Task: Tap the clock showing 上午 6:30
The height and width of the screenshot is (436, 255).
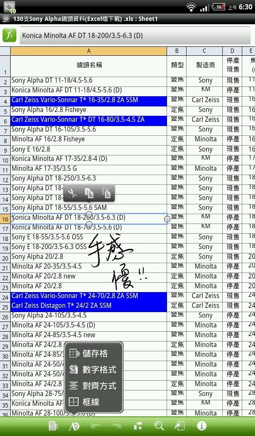Action: 240,7
